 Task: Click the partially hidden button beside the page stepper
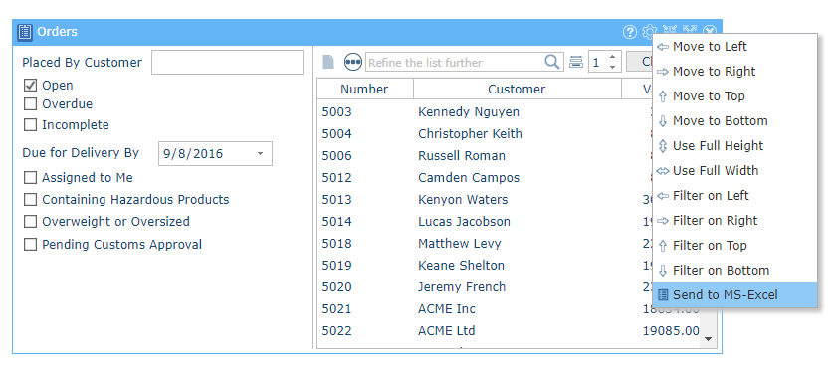click(640, 62)
